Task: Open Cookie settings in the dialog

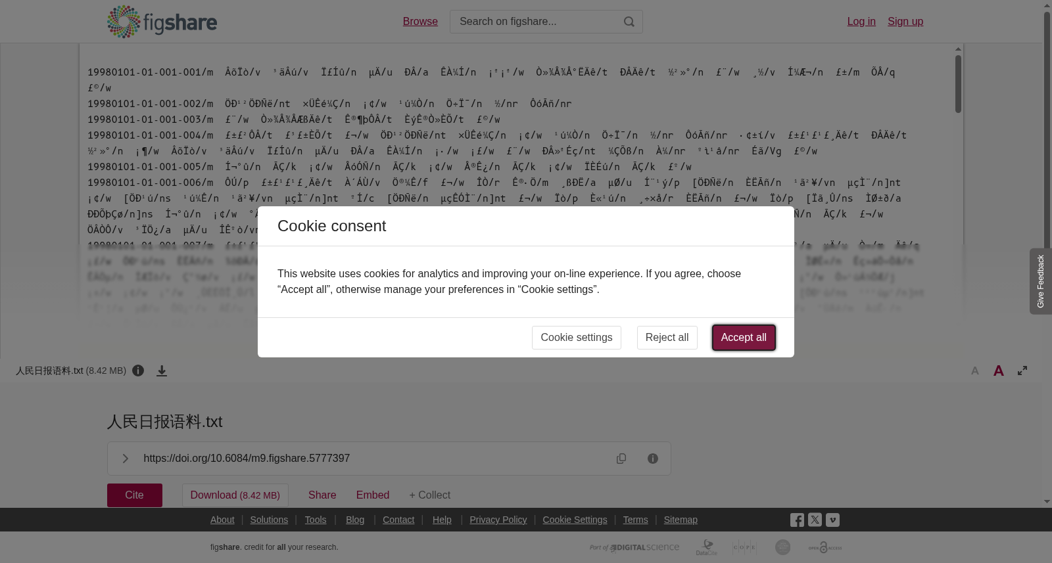Action: click(577, 338)
